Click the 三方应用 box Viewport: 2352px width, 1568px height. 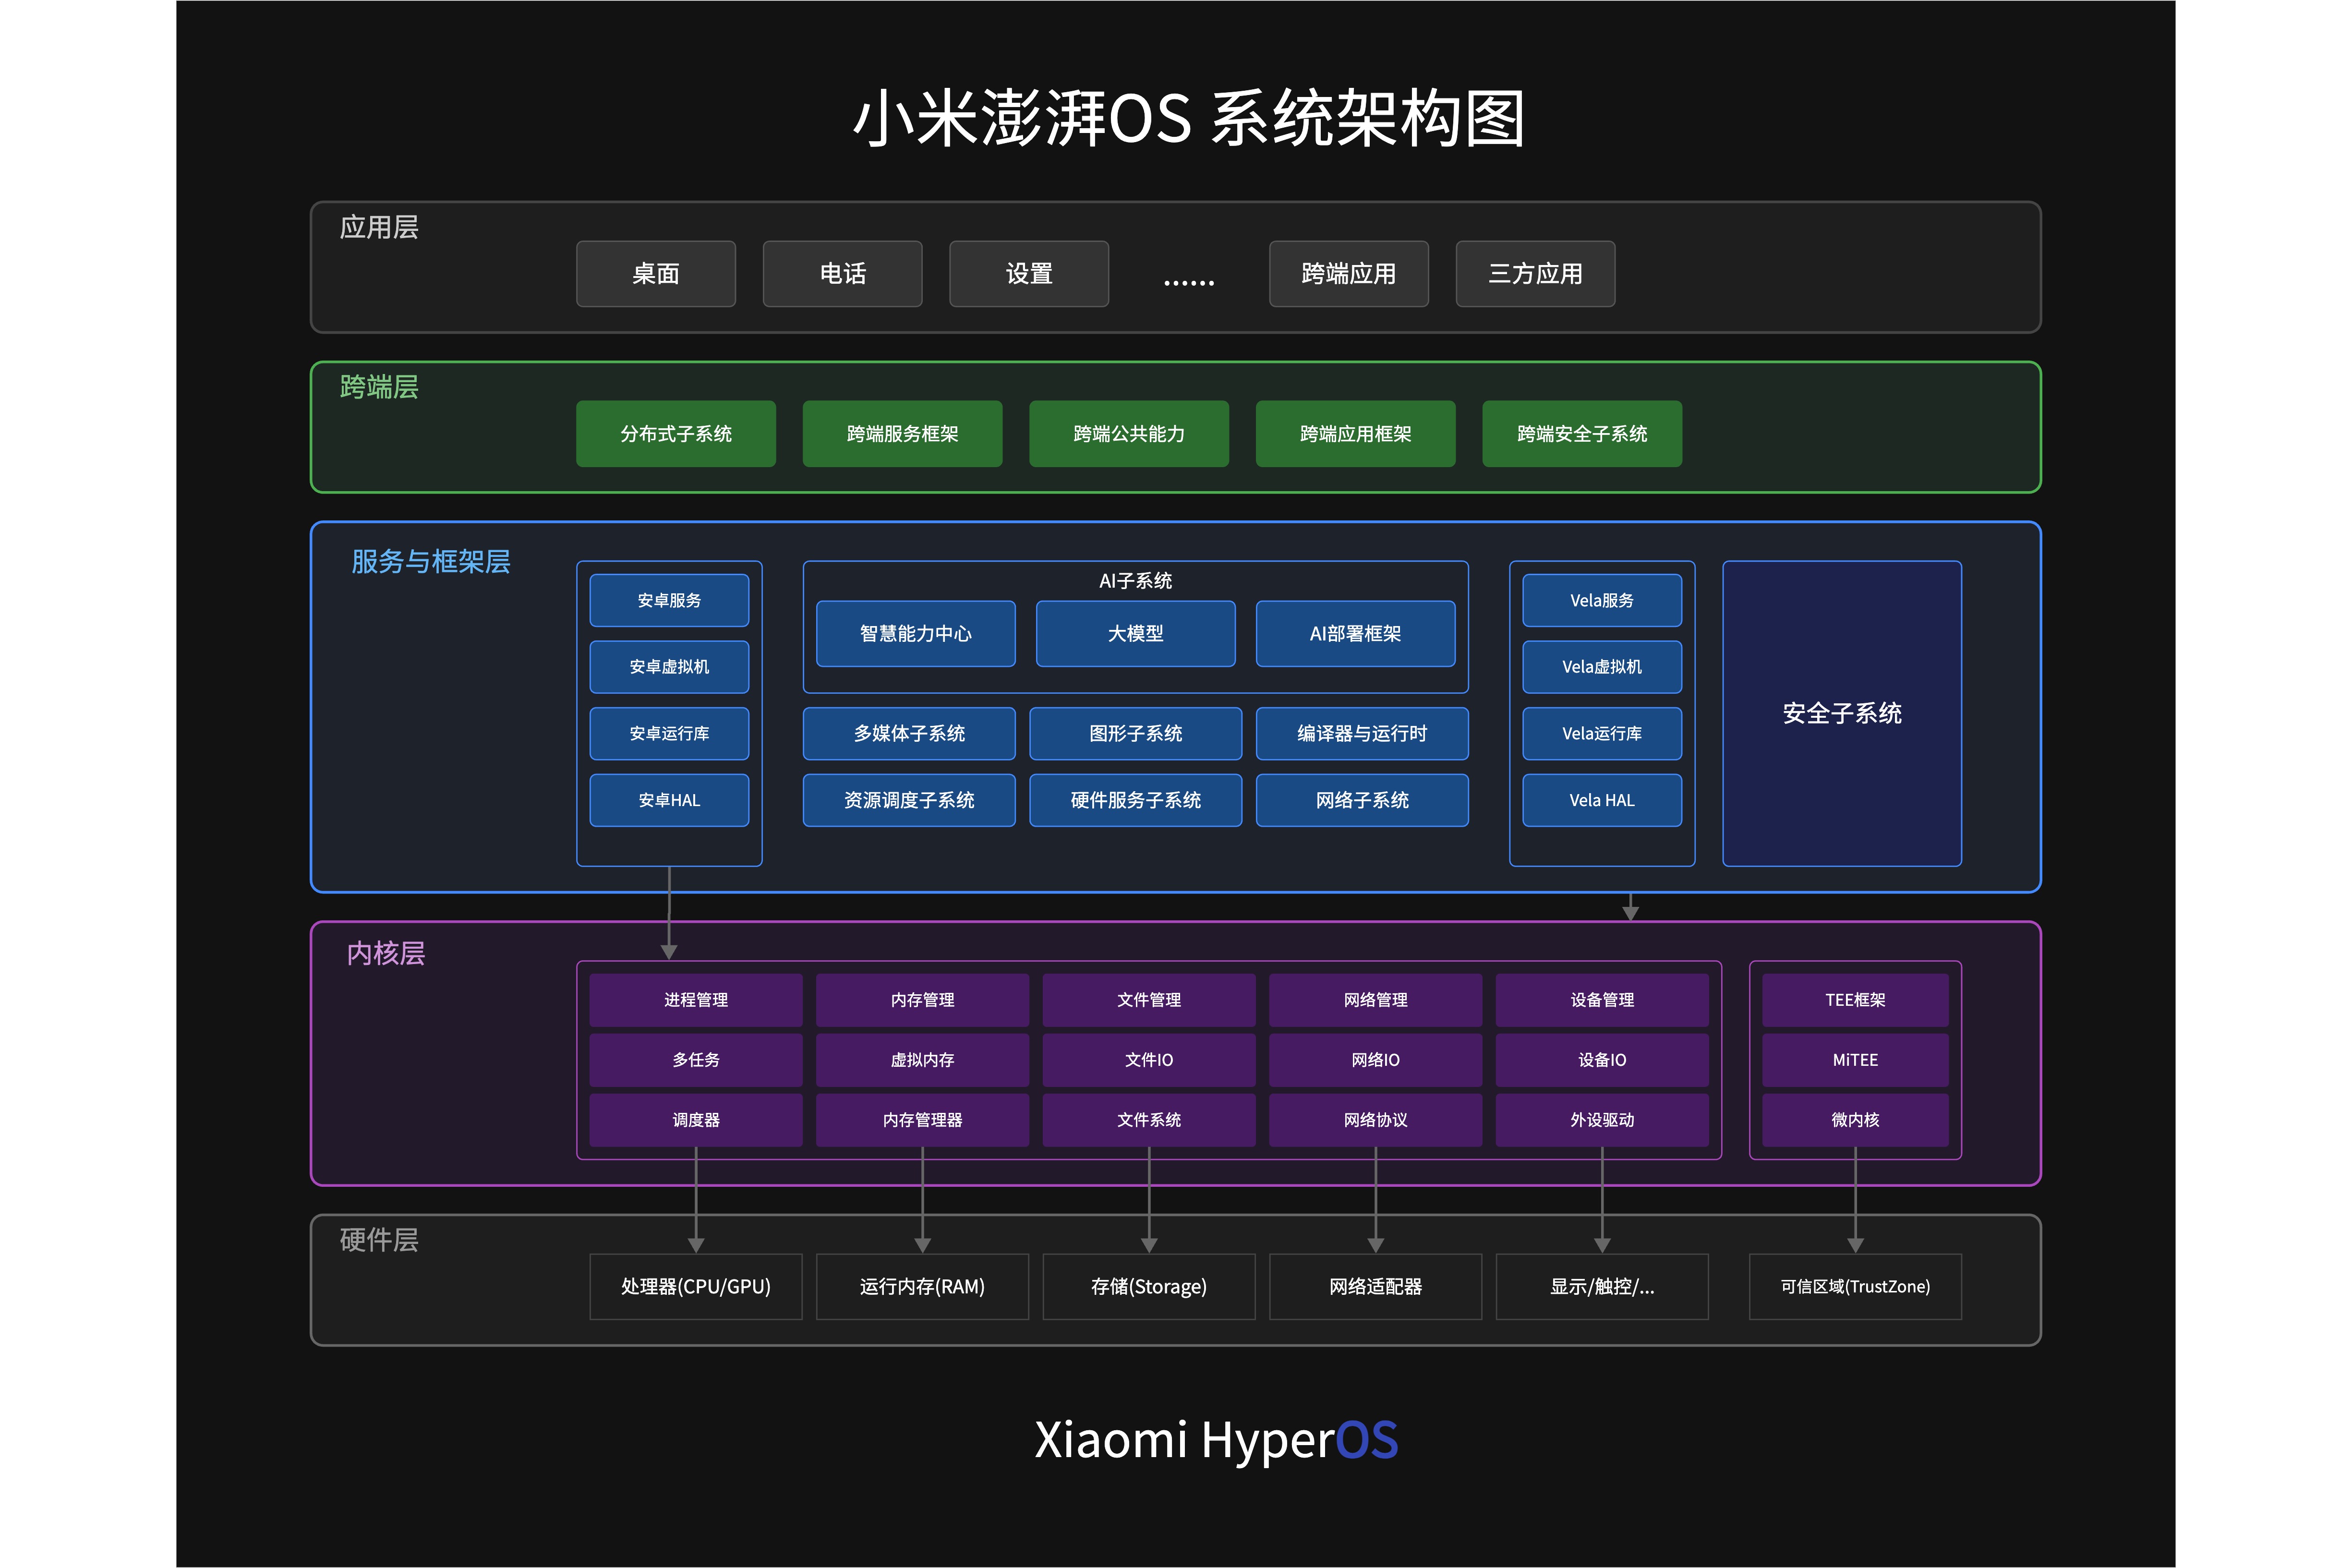pyautogui.click(x=1535, y=273)
